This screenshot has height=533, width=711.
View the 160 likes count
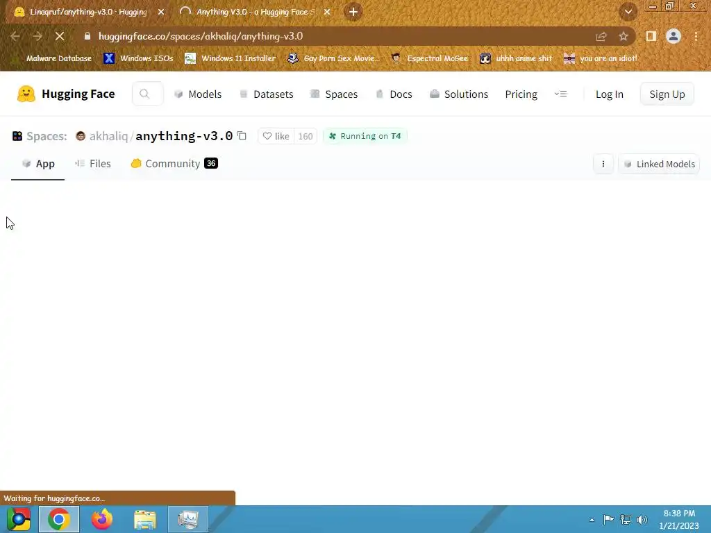tap(306, 136)
